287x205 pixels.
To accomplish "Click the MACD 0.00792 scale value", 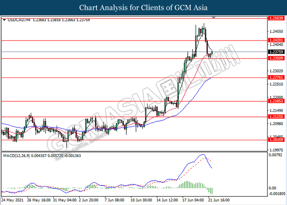I will tap(276, 155).
